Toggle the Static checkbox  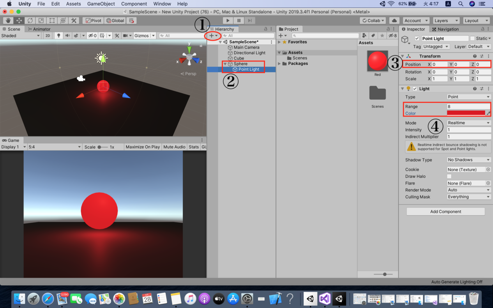point(472,39)
